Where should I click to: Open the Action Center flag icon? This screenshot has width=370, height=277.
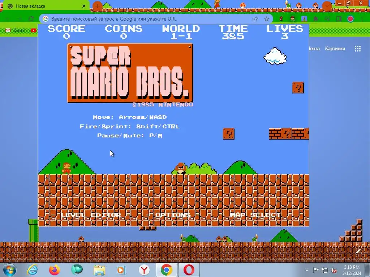pos(316,270)
